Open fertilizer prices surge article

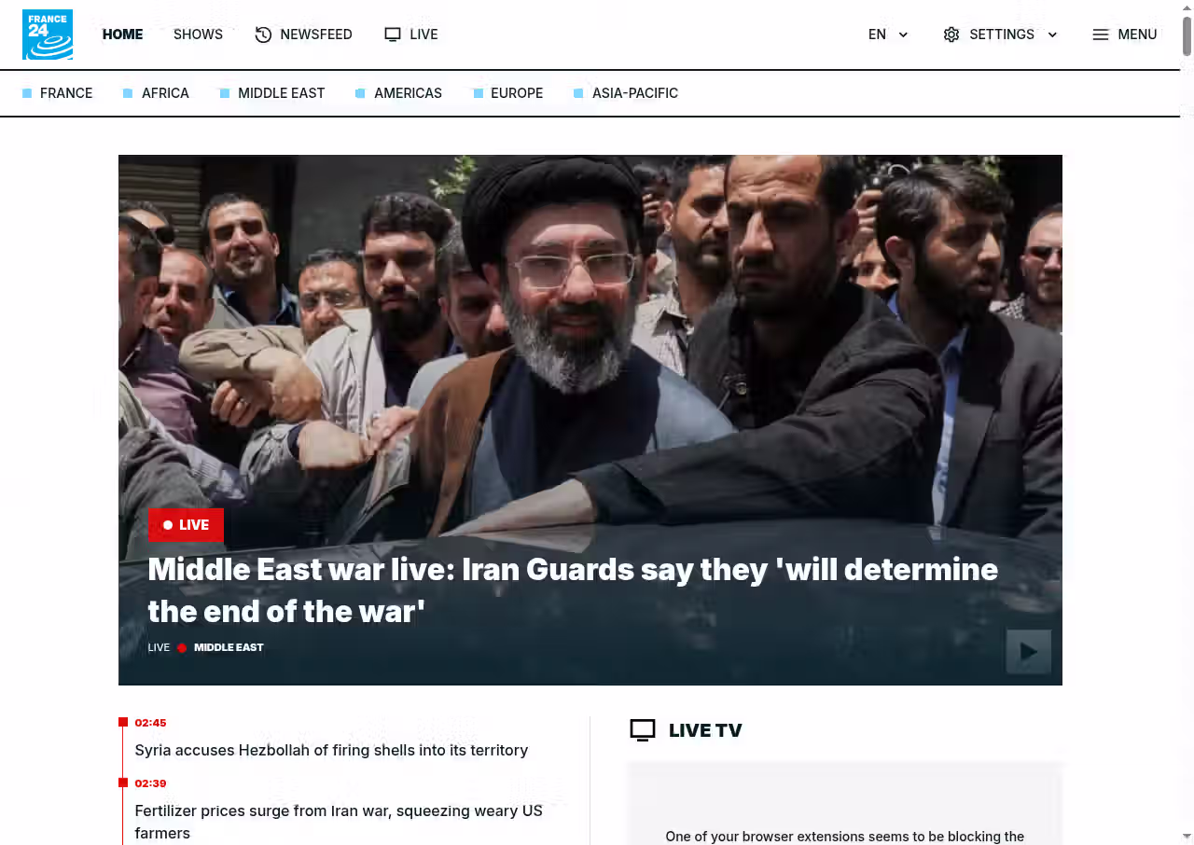pyautogui.click(x=339, y=822)
